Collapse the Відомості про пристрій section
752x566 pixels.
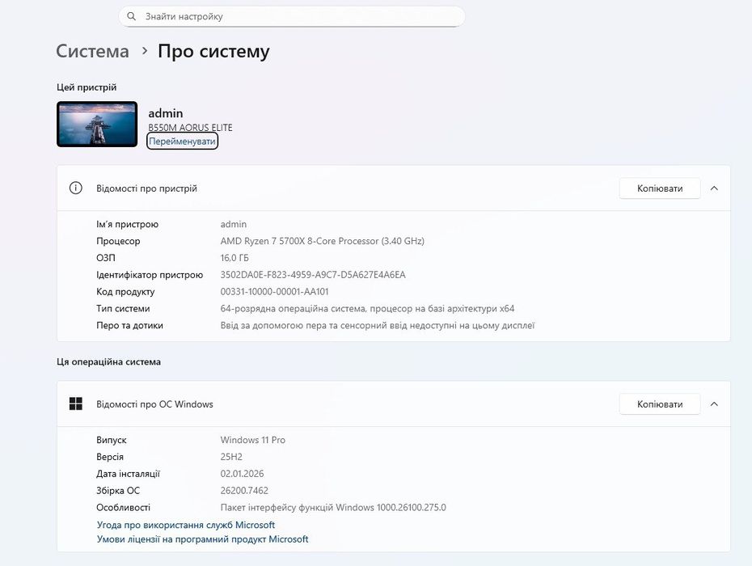pyautogui.click(x=714, y=188)
